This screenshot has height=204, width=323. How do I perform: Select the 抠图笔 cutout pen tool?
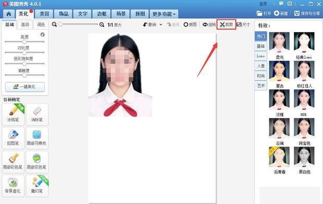(x=13, y=138)
